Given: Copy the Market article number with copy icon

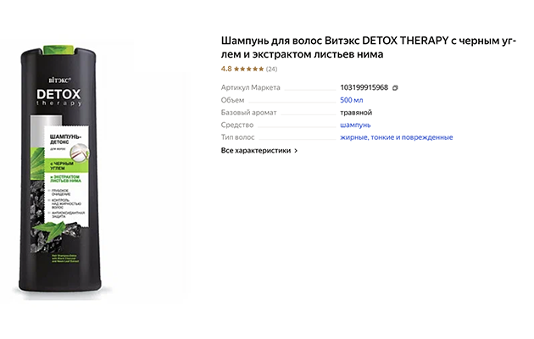Looking at the screenshot, I should pos(395,88).
